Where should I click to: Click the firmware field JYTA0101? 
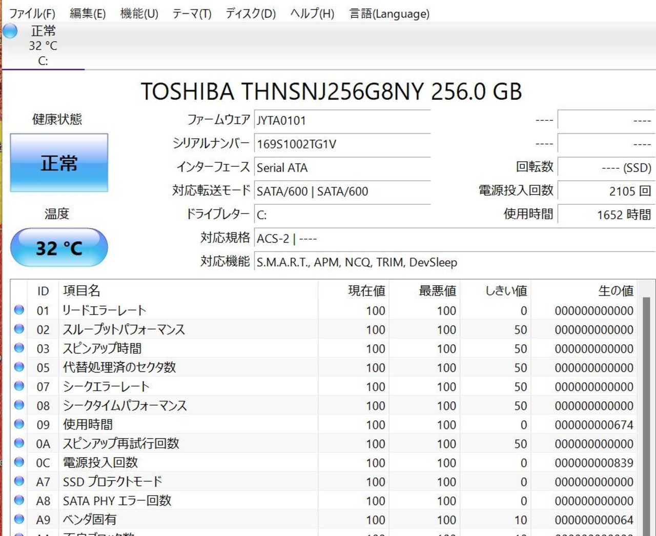tap(342, 121)
